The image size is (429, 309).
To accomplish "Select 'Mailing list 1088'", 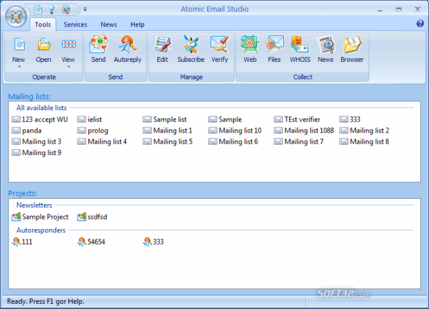I will 304,131.
